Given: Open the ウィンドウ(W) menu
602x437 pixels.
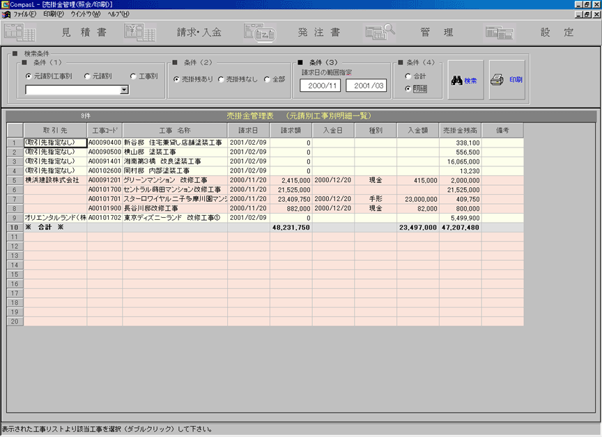Looking at the screenshot, I should point(85,14).
